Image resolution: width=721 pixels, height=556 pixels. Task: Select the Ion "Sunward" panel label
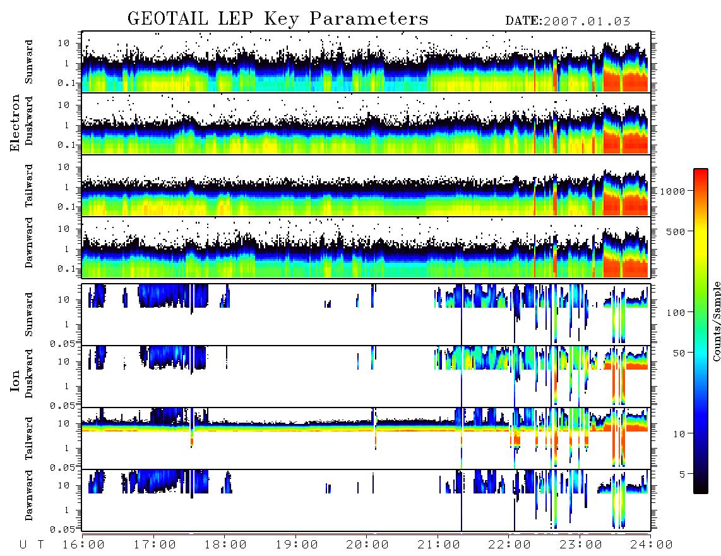29,315
